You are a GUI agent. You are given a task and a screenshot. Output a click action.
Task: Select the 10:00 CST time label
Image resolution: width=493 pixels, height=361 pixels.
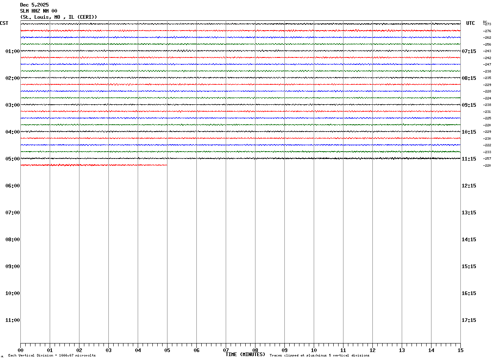pos(13,293)
